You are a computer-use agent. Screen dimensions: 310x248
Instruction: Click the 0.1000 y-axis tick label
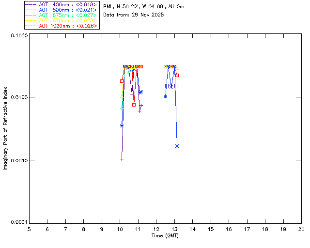19,35
